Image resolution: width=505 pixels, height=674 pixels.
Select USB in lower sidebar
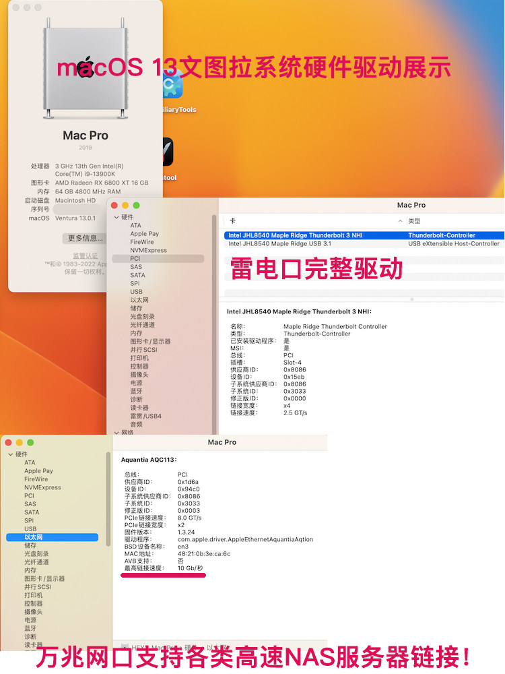point(30,528)
